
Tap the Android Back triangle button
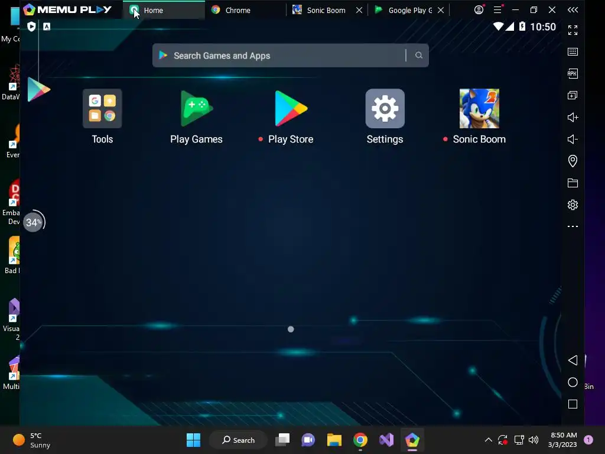point(573,360)
